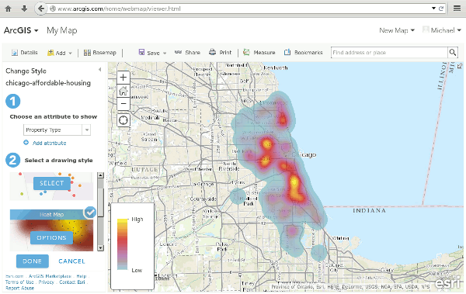Return map to default home extent
The width and height of the screenshot is (466, 294).
123,91
